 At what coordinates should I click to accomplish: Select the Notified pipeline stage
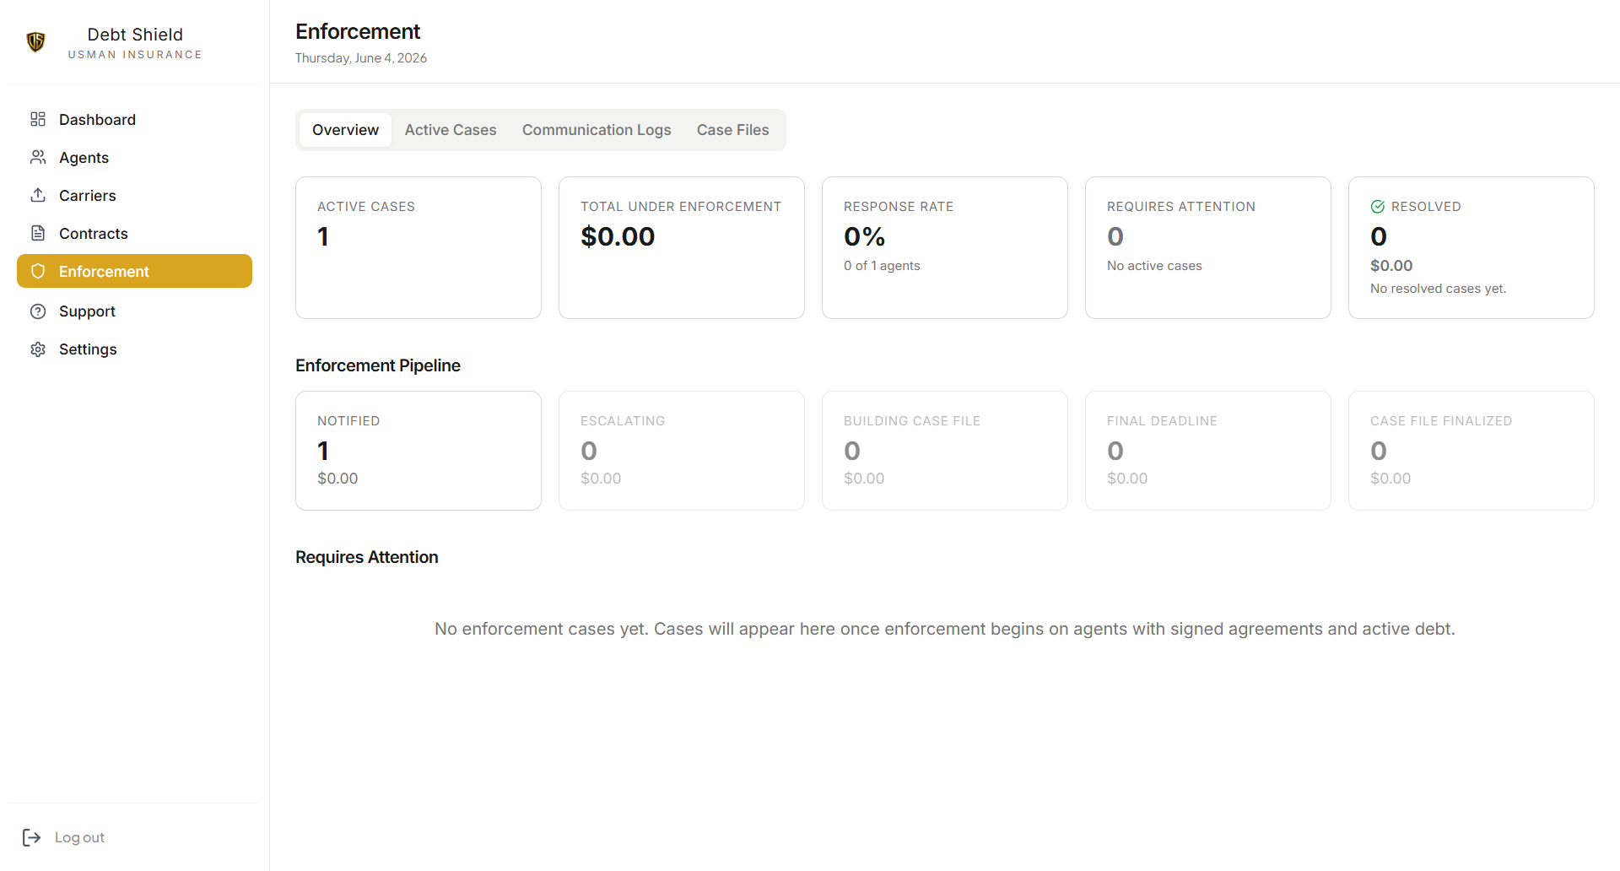point(418,451)
